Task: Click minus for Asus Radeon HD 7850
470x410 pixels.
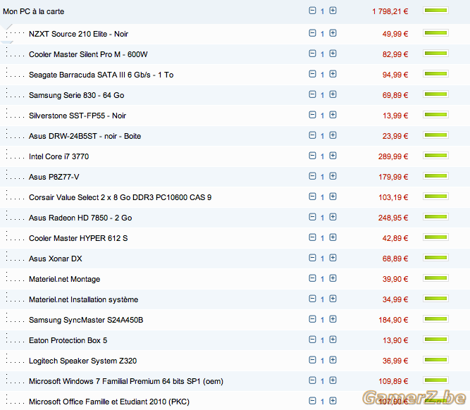Action: pos(312,217)
